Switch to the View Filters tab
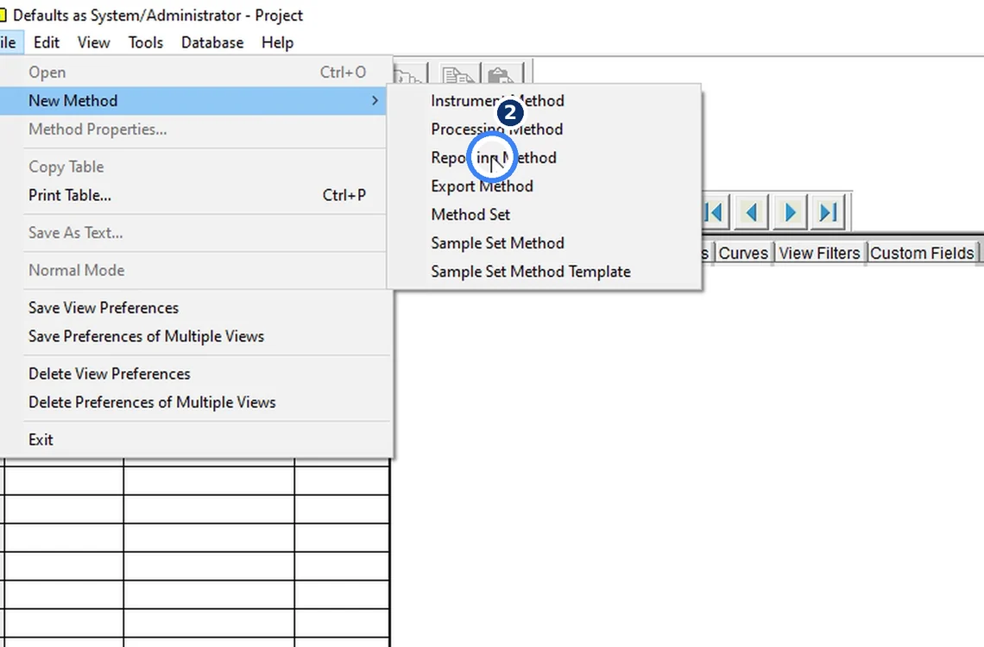The image size is (984, 647). 819,254
